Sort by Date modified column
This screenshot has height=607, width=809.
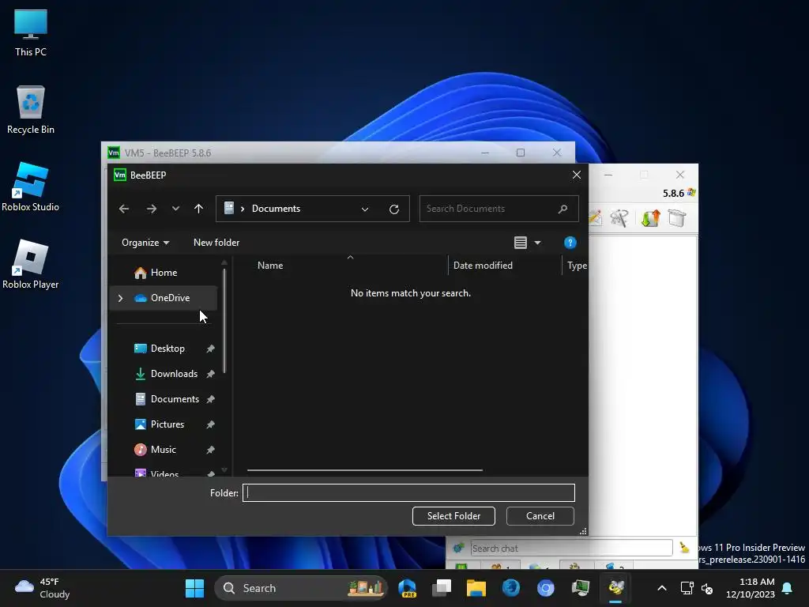[483, 266]
